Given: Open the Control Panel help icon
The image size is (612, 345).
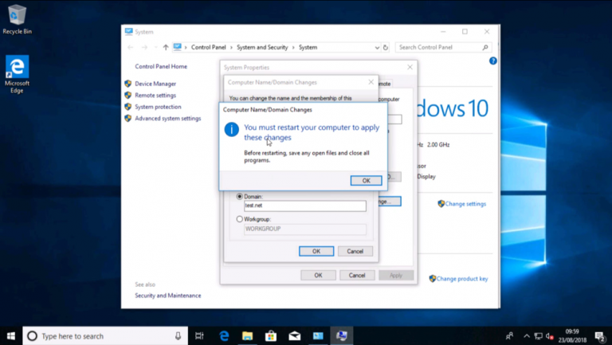Looking at the screenshot, I should coord(493,61).
